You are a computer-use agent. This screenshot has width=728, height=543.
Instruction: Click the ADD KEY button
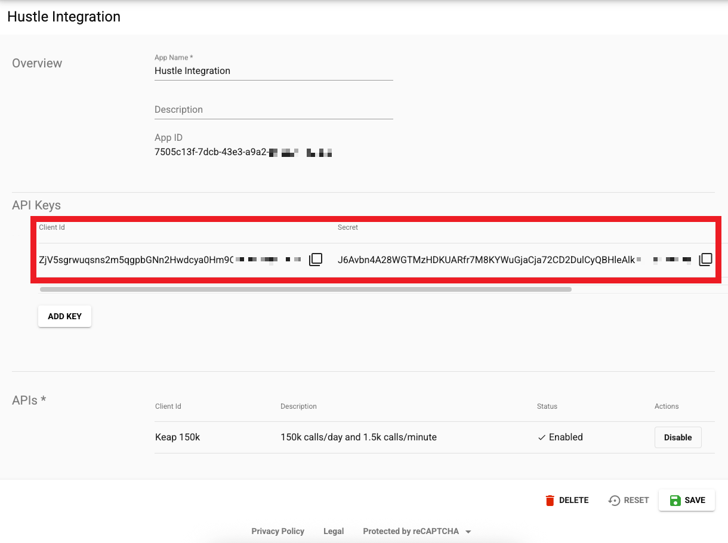click(64, 316)
